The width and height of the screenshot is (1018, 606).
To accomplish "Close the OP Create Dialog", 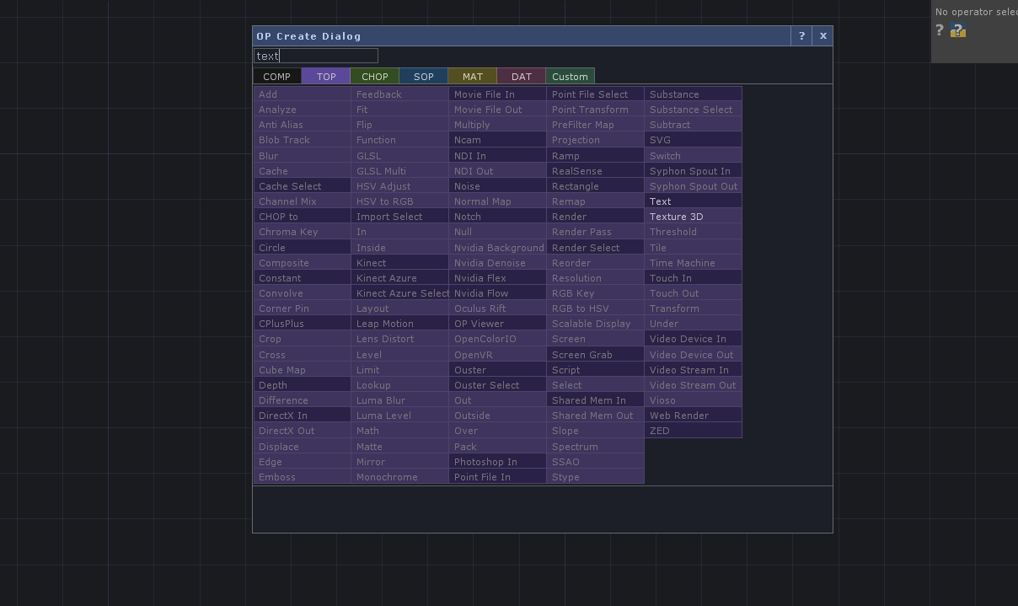I will [823, 35].
